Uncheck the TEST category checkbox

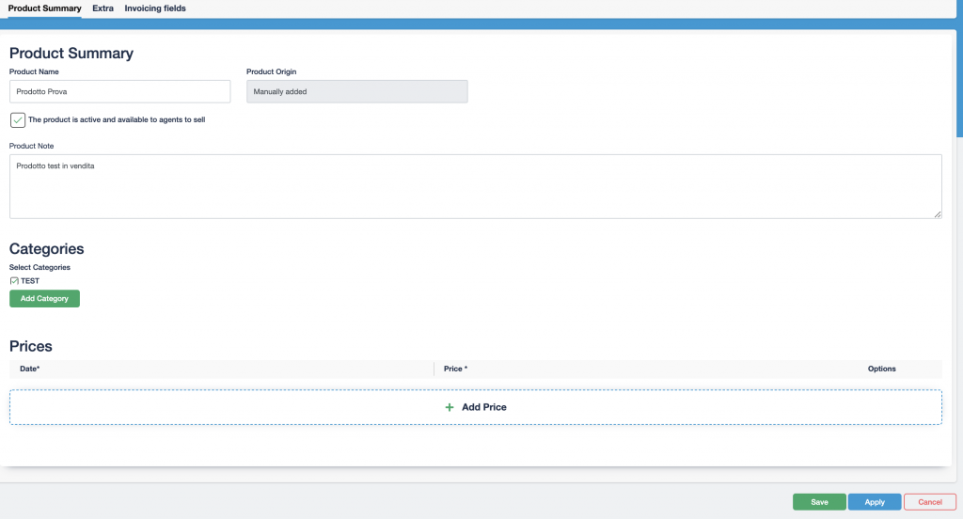pos(14,281)
